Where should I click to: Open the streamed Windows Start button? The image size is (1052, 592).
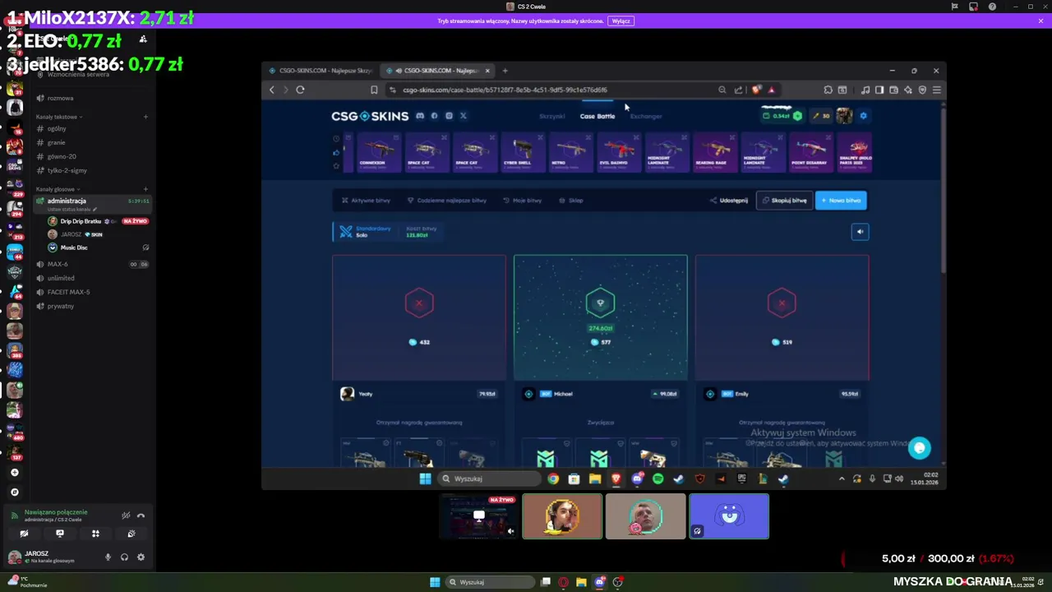coord(425,479)
